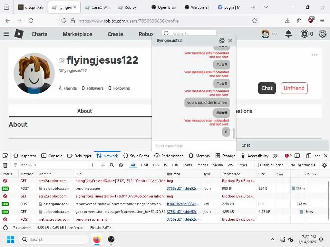Filter requests by CSS type

pyautogui.click(x=156, y=165)
